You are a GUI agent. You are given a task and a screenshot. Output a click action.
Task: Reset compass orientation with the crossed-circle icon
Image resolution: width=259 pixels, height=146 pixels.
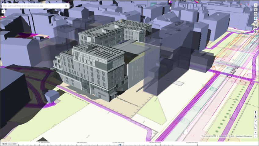[x=256, y=9]
